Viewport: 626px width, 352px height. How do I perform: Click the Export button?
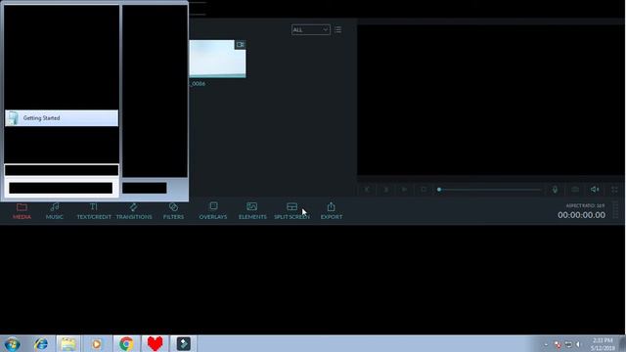tap(332, 211)
